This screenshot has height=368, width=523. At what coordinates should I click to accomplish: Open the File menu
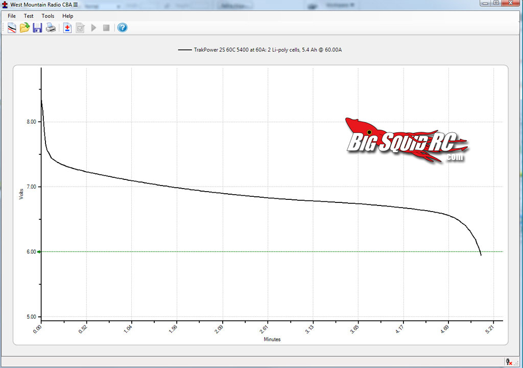12,16
